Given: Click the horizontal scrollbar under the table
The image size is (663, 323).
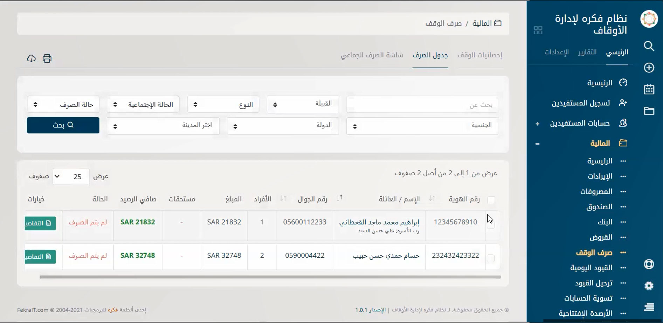Looking at the screenshot, I should pyautogui.click(x=270, y=277).
